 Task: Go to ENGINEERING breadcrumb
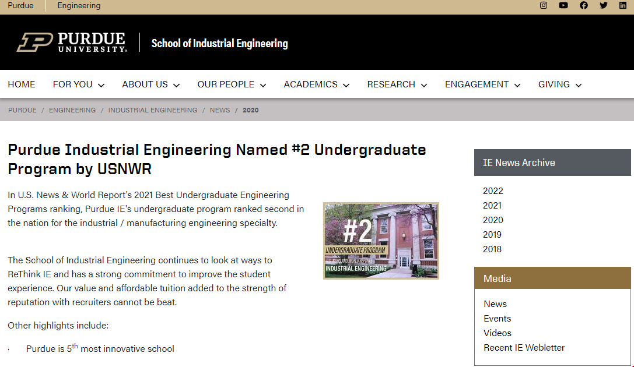pyautogui.click(x=72, y=110)
